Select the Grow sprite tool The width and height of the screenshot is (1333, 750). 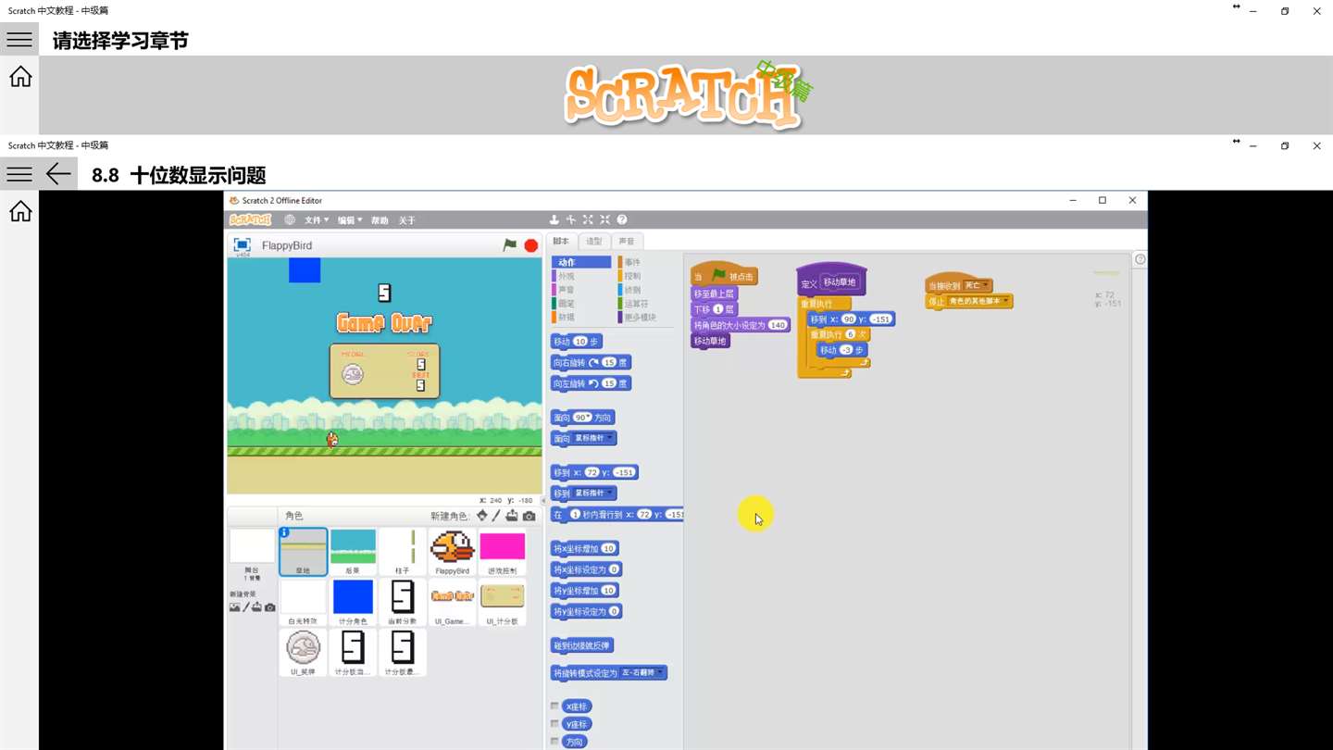(x=587, y=220)
